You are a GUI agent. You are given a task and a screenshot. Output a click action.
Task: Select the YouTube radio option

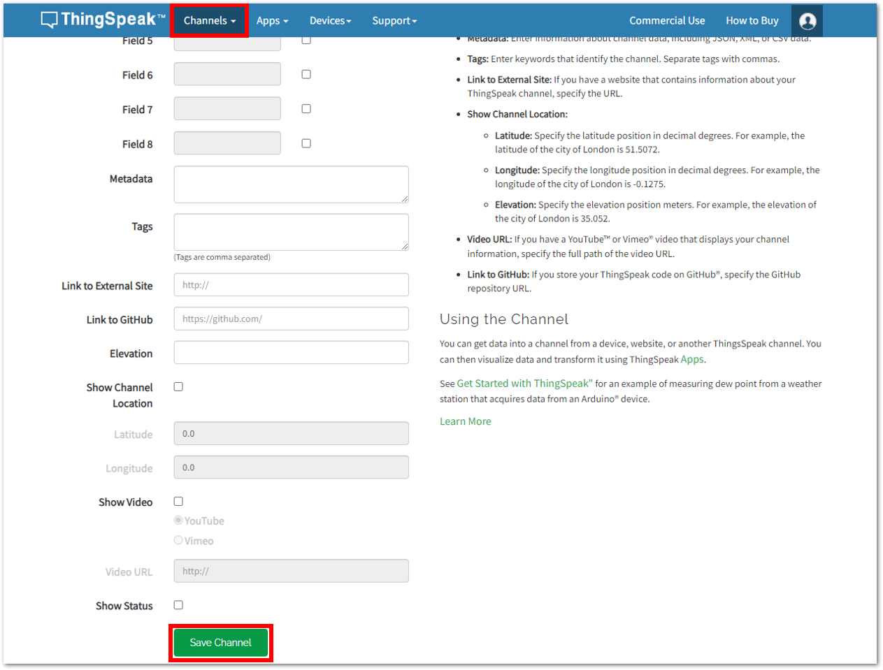178,520
